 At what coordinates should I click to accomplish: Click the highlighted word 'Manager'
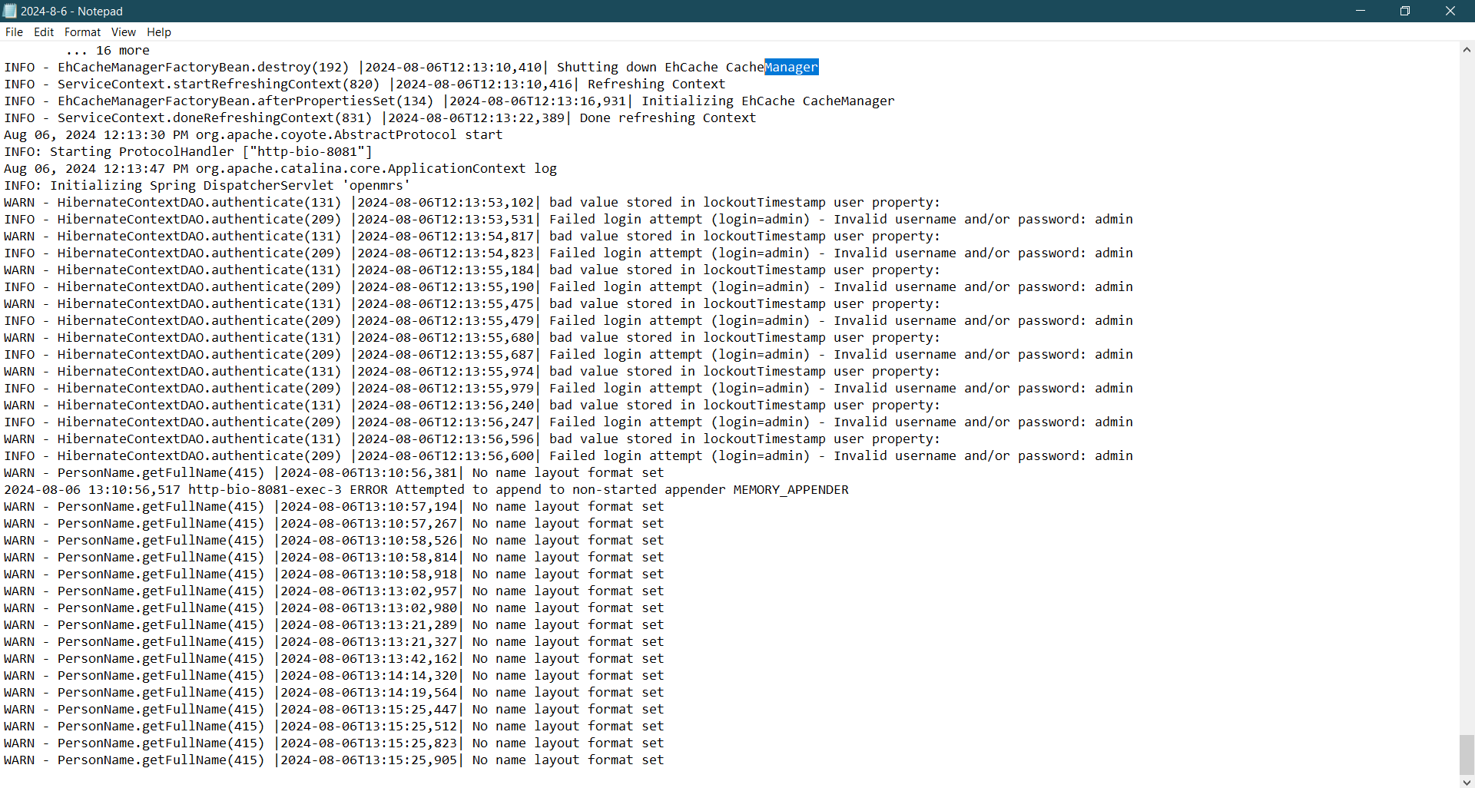click(791, 68)
